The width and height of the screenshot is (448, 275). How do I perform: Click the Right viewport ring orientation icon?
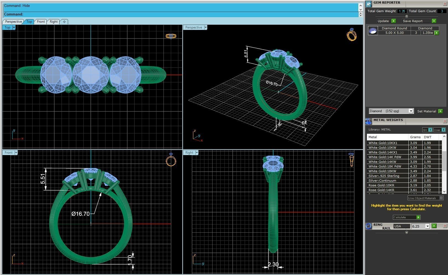tap(351, 160)
